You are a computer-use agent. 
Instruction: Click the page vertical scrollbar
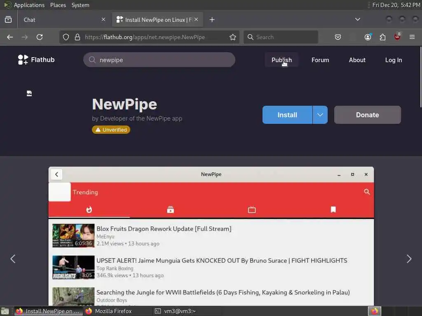coord(420,77)
